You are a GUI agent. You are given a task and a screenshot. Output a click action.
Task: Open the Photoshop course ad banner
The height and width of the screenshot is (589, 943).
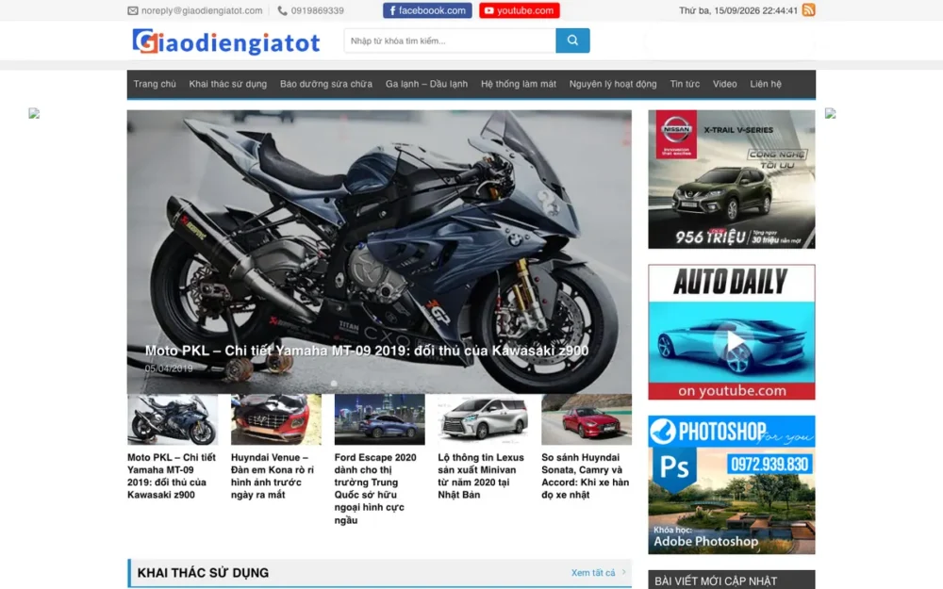point(732,484)
